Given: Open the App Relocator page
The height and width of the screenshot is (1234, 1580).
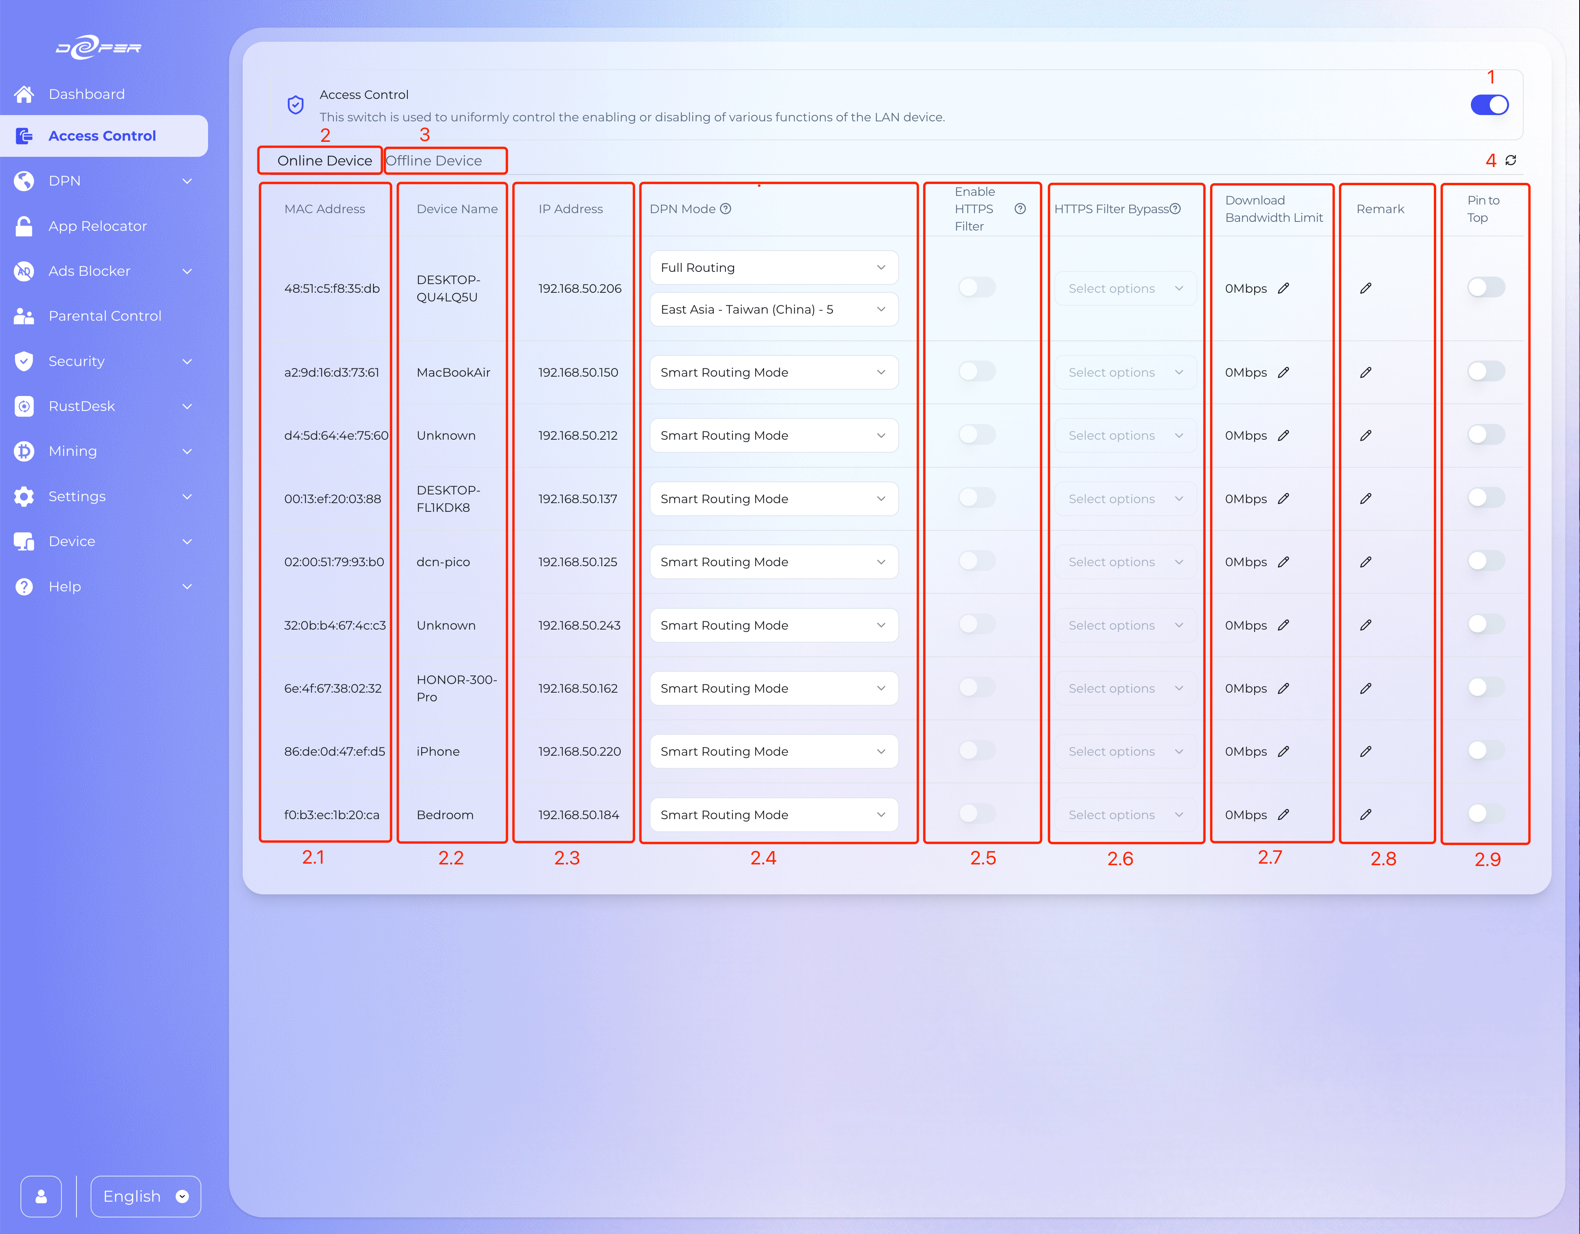Looking at the screenshot, I should pyautogui.click(x=98, y=226).
